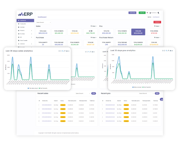Open the Purchase Return Today filter dropdown
Screen dimensions: 179x146
[157, 37]
